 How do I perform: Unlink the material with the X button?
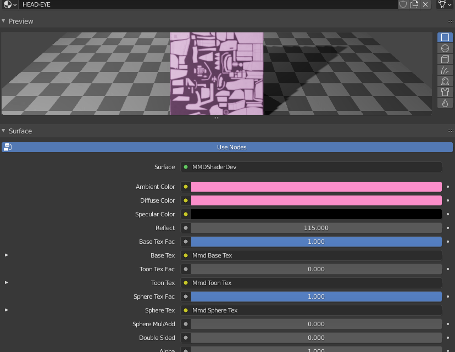(x=425, y=4)
